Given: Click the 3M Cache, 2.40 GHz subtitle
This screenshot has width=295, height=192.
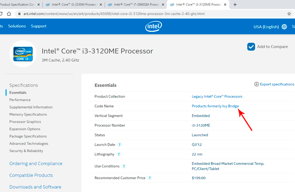Looking at the screenshot, I should click(x=60, y=60).
